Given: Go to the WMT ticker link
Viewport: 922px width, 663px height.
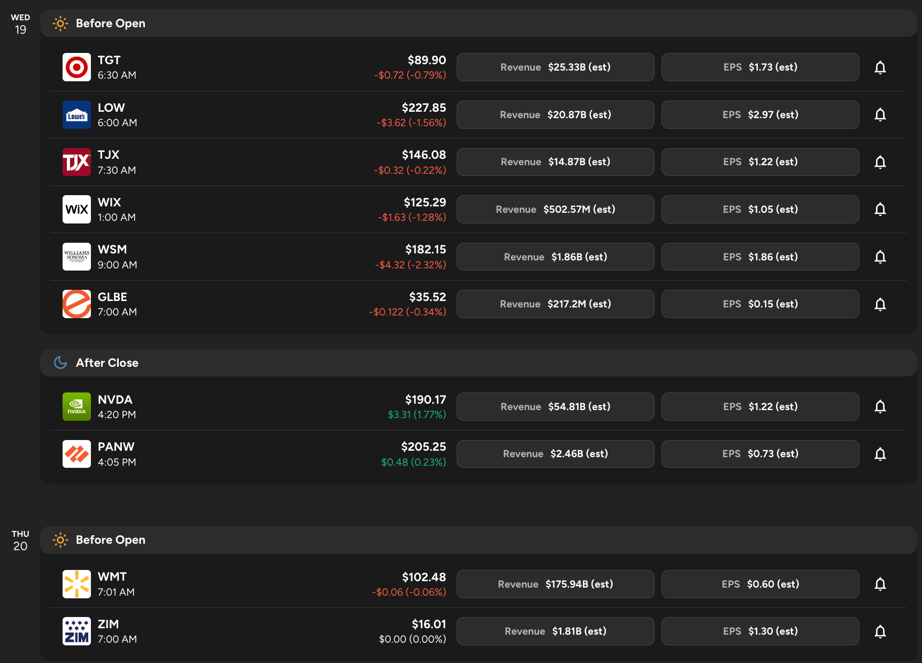Looking at the screenshot, I should coord(112,576).
